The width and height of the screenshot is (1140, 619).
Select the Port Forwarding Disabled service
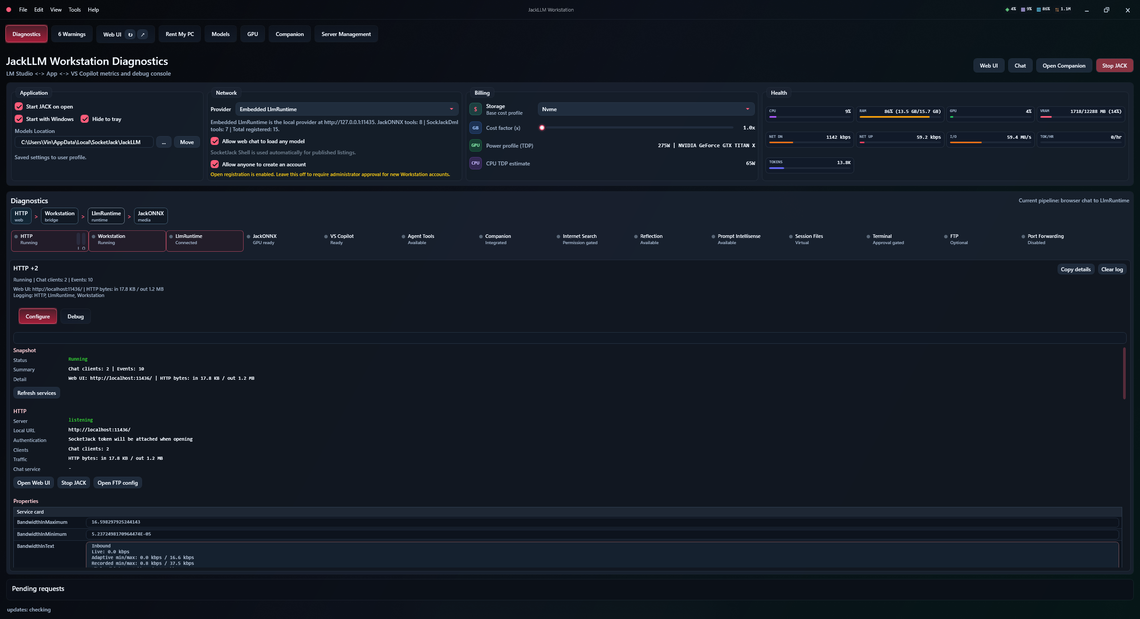click(1057, 241)
